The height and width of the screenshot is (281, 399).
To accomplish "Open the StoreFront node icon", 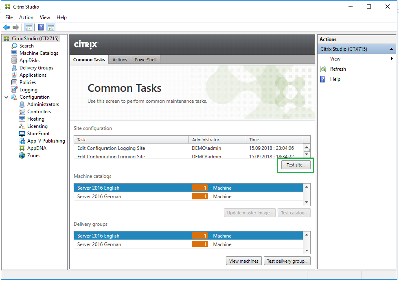I will pos(22,134).
